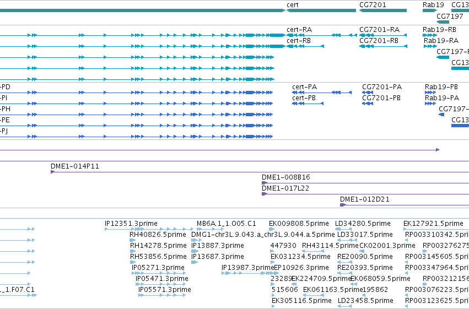Select the DMG1-chr3L.9.043.a_chr3L.9.044.a.5prime label
The width and height of the screenshot is (469, 309).
[263, 235]
